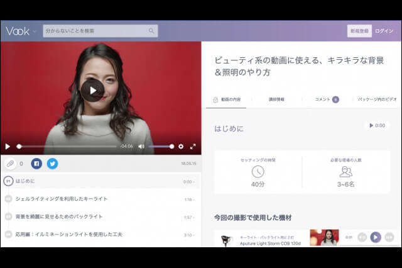Share on Twitter icon
402x268 pixels.
pos(52,164)
